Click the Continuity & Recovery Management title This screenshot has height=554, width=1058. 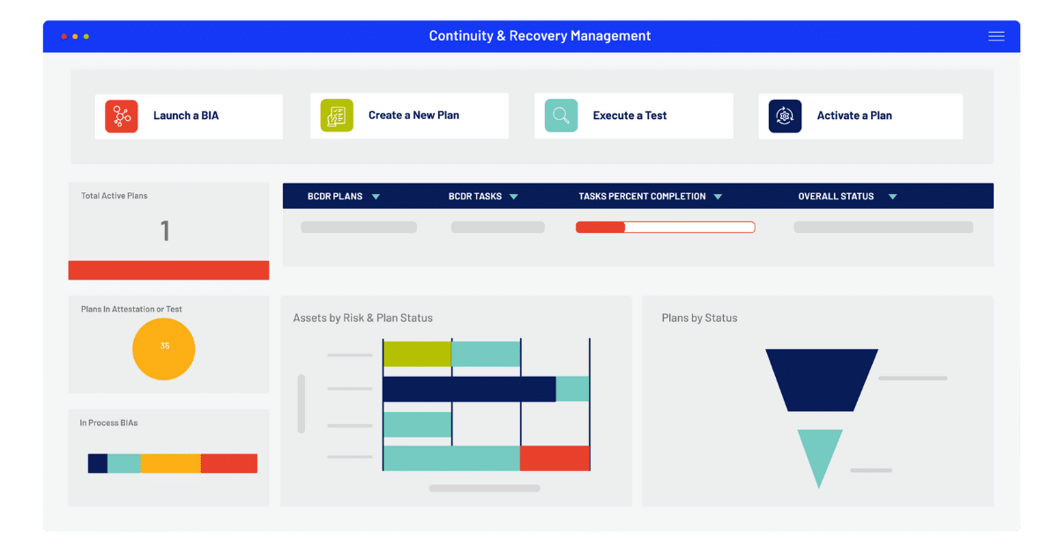[540, 36]
